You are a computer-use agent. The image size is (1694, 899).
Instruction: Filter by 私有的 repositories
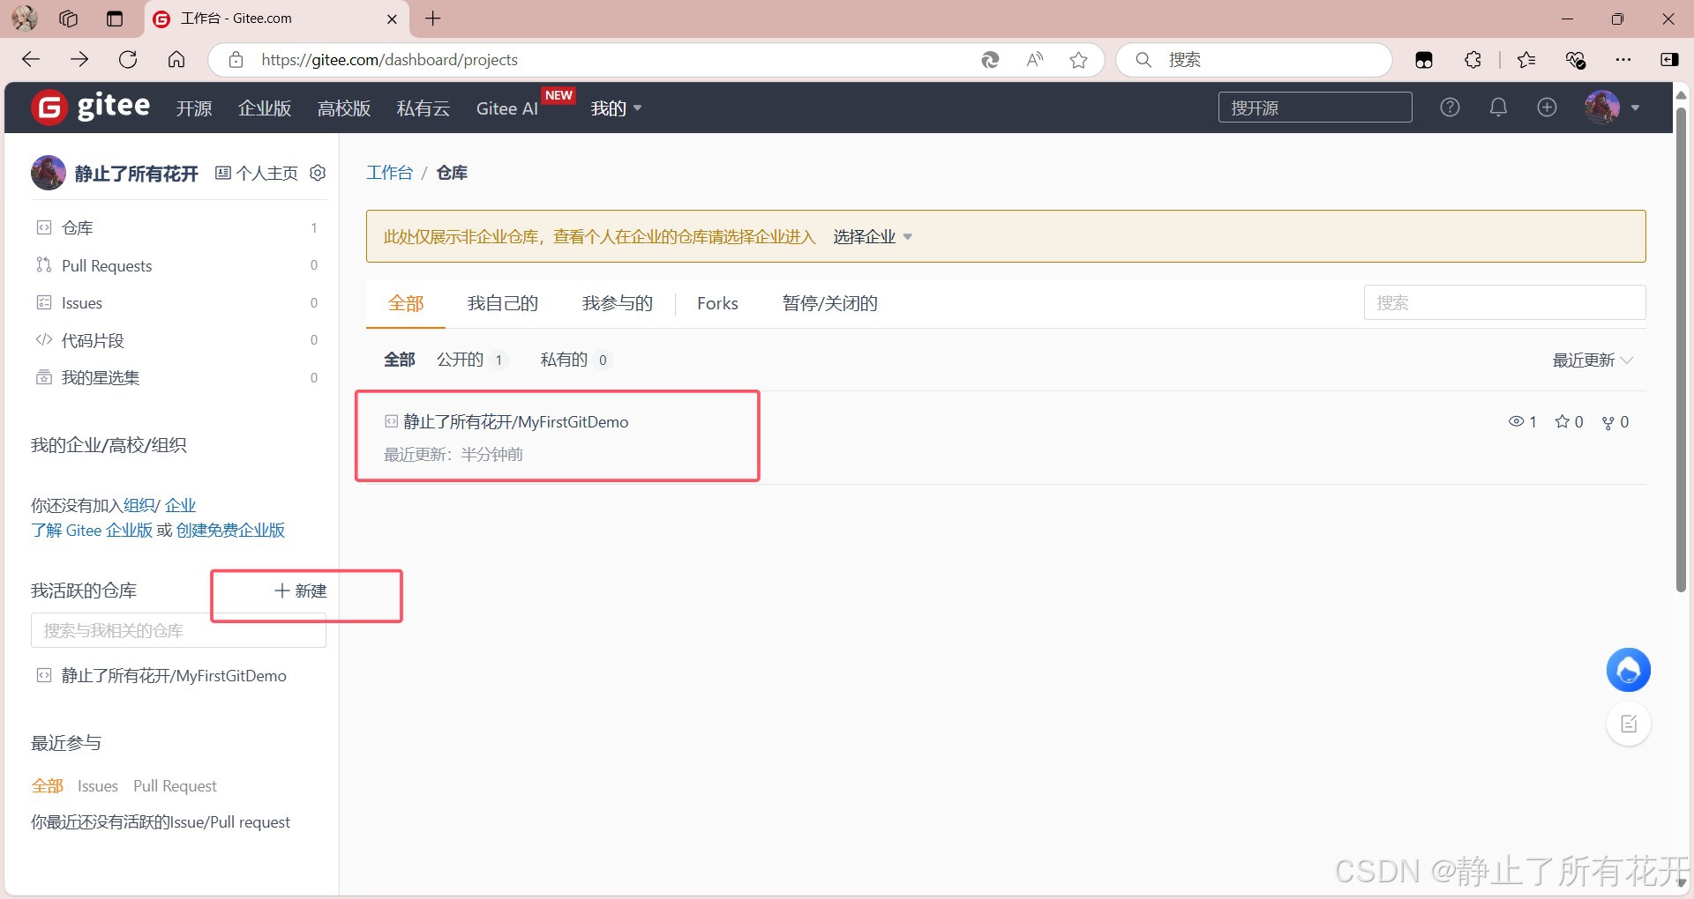tap(574, 360)
